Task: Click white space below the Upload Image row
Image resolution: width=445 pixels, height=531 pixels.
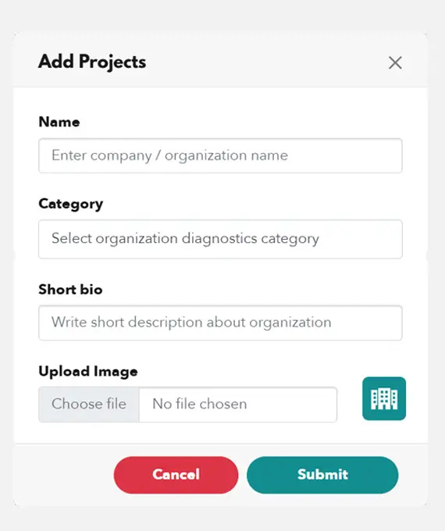Action: (220, 433)
